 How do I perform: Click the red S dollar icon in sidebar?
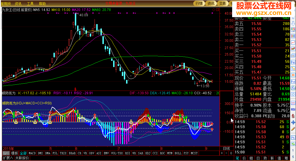click(293, 116)
